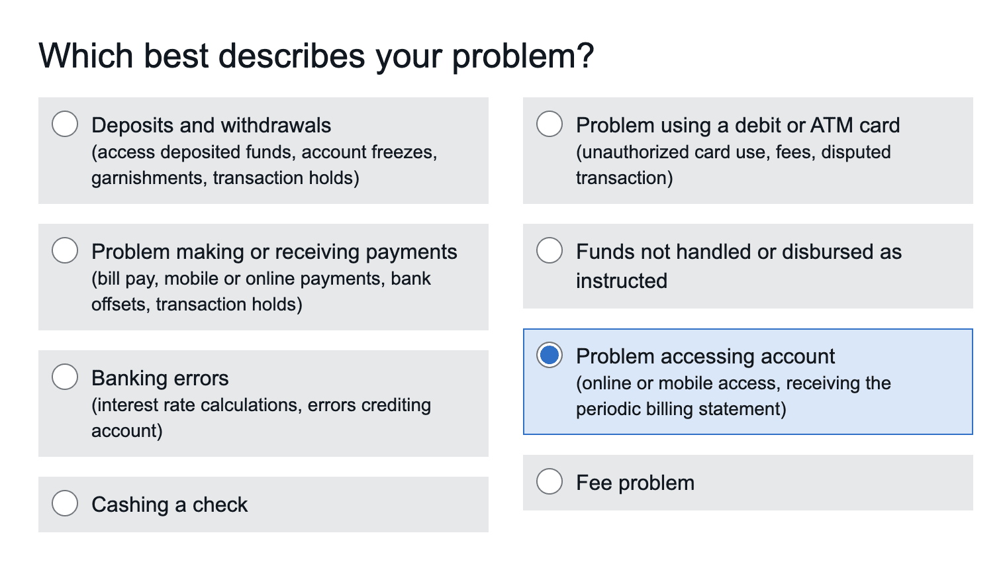Click the "Problem using a debit or ATM card" label

(738, 125)
